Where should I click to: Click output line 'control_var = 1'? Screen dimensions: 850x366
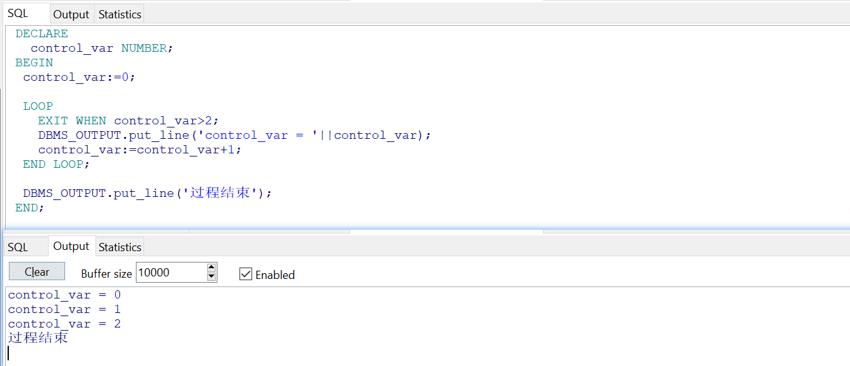coord(64,309)
